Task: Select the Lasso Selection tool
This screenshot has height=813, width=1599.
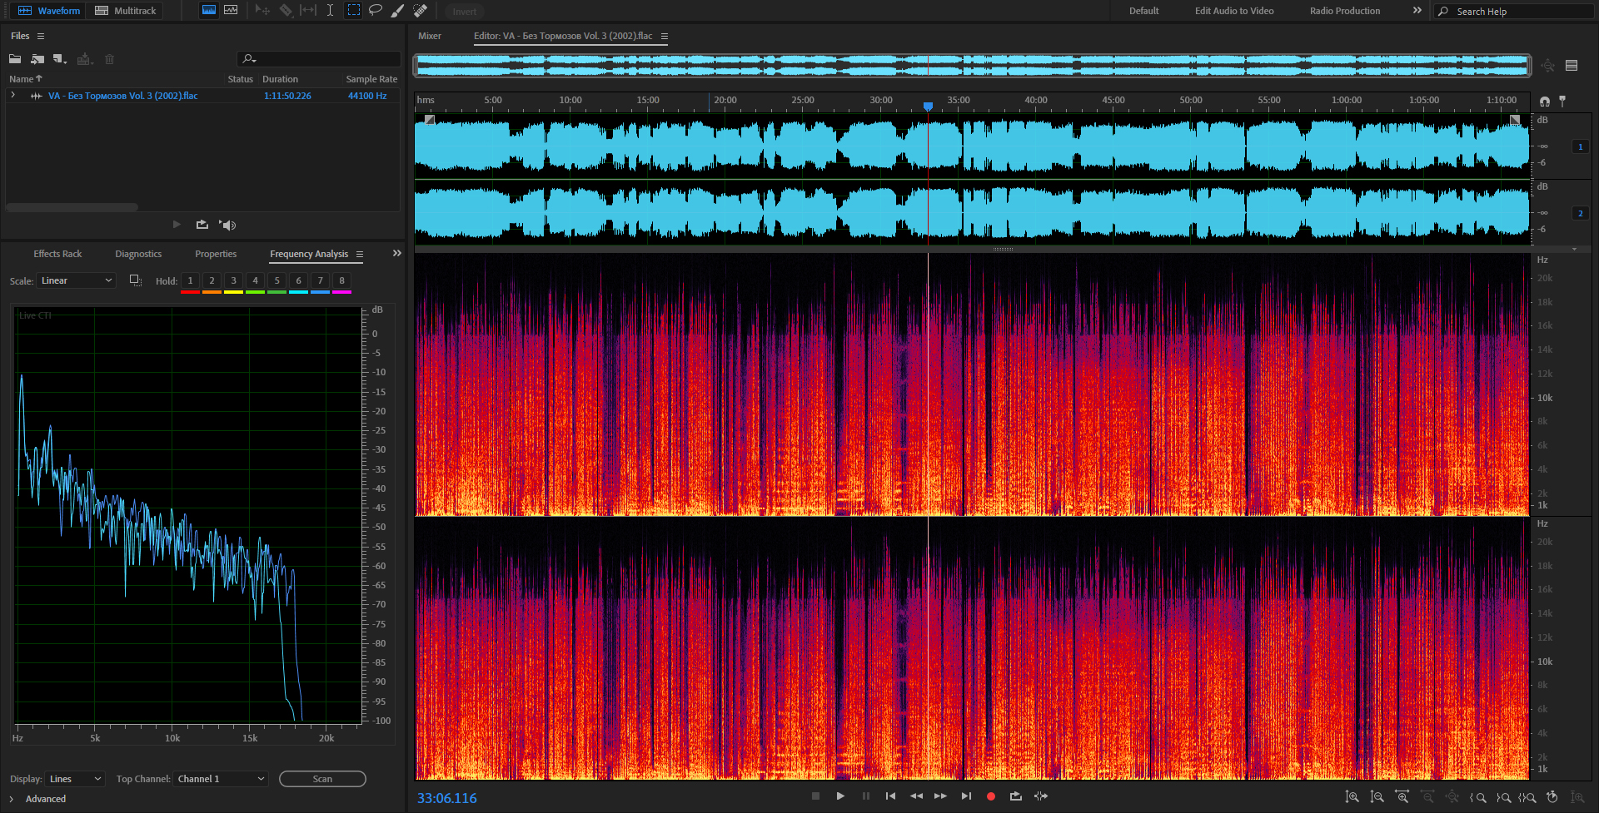Action: tap(376, 11)
